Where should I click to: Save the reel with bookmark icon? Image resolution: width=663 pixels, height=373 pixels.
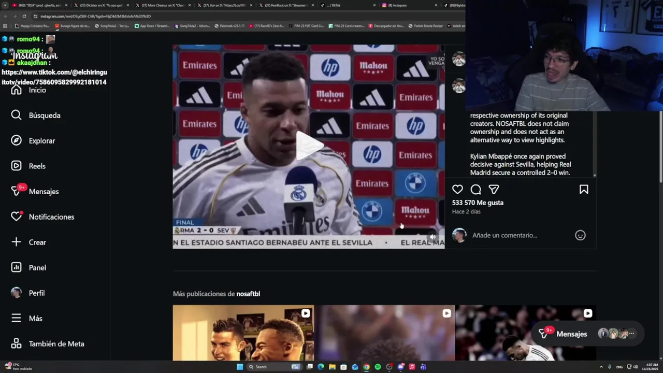[x=584, y=190]
